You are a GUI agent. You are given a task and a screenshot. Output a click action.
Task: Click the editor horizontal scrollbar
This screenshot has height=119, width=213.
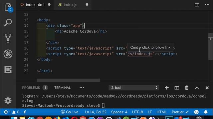pyautogui.click(x=68, y=80)
